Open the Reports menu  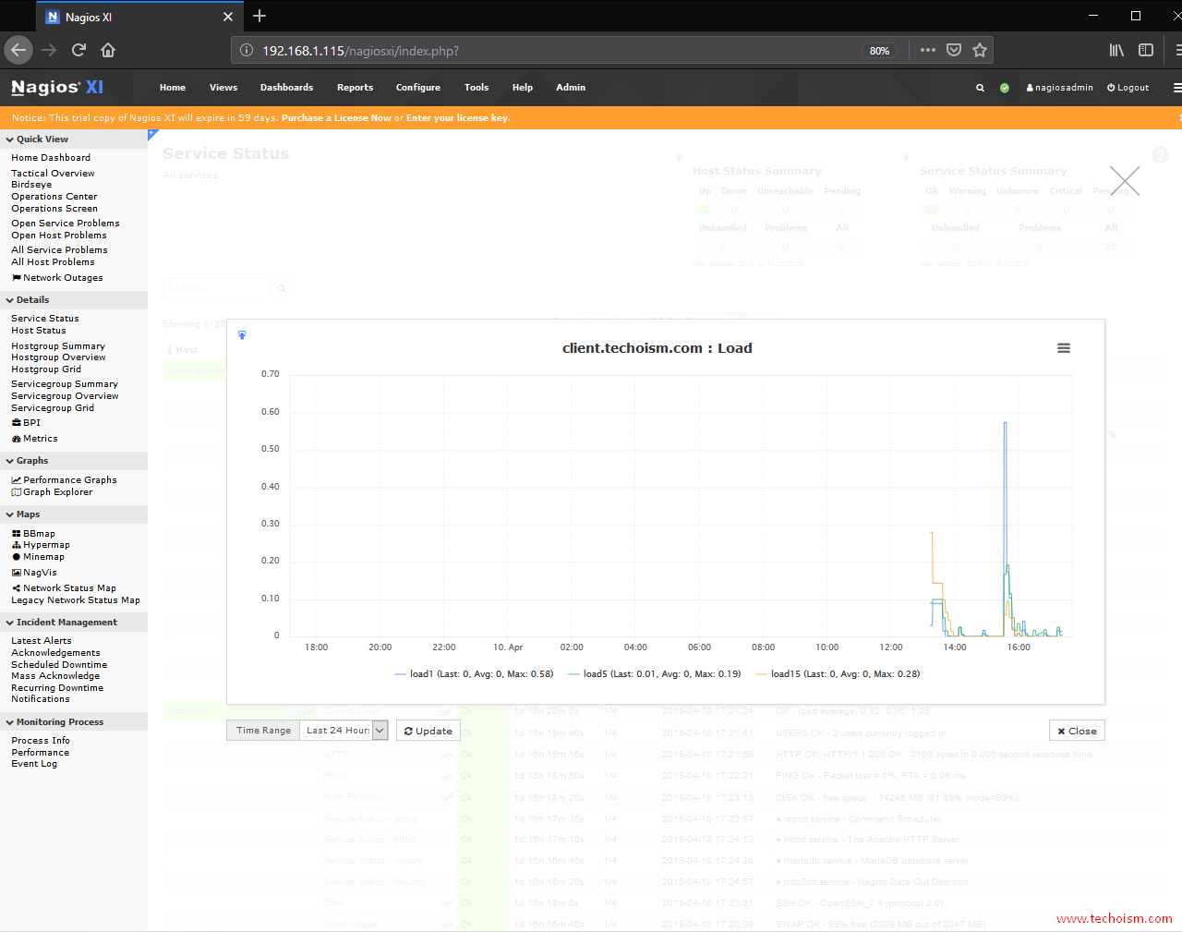coord(355,88)
